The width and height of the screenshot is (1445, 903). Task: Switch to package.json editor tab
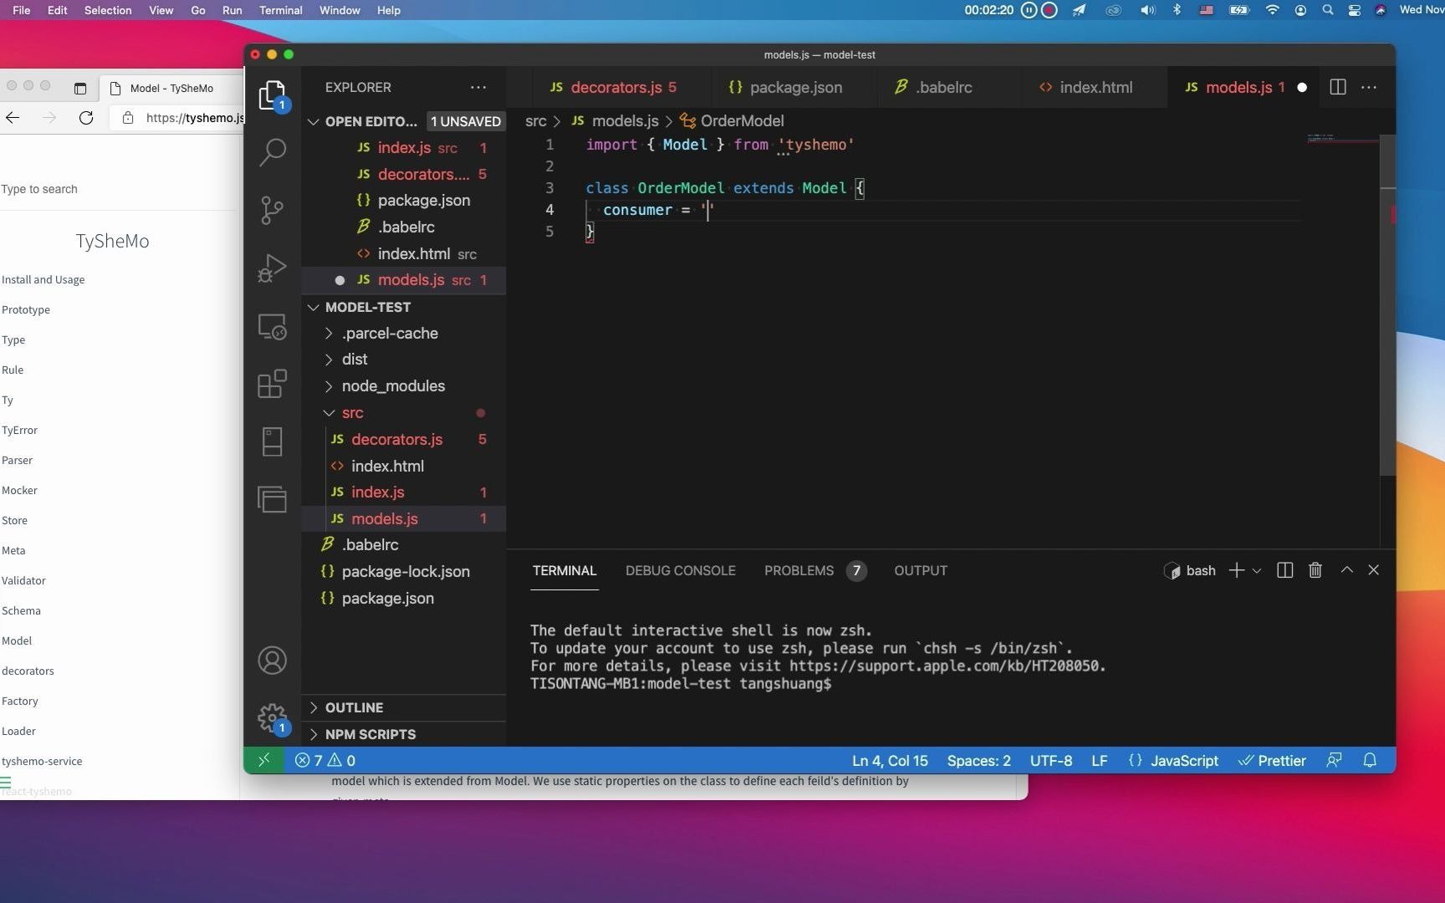tap(785, 87)
